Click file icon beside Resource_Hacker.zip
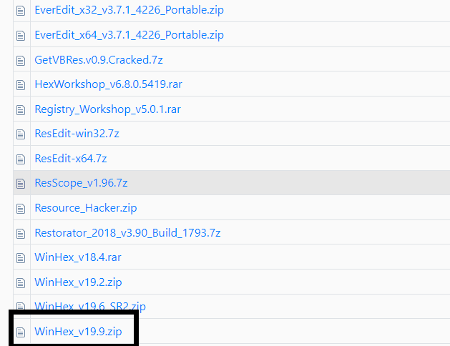The width and height of the screenshot is (450, 346). click(21, 209)
